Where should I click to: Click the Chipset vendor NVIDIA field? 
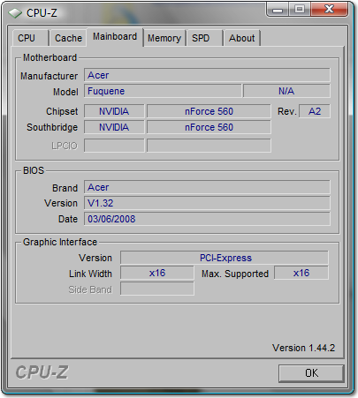click(x=114, y=111)
